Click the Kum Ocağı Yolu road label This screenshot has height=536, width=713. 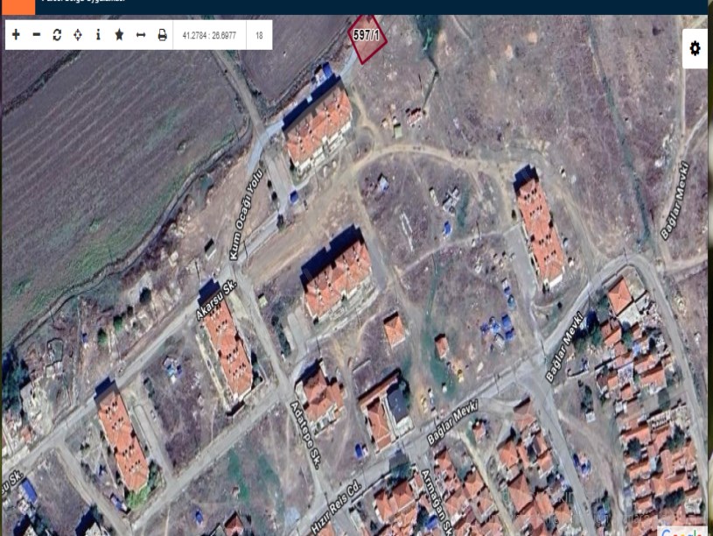coord(246,211)
